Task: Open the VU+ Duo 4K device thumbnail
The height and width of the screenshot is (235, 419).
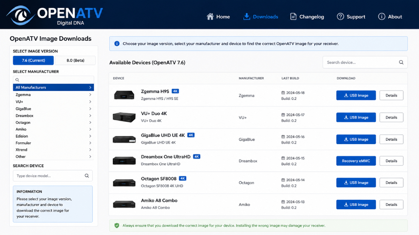Action: pos(124,117)
